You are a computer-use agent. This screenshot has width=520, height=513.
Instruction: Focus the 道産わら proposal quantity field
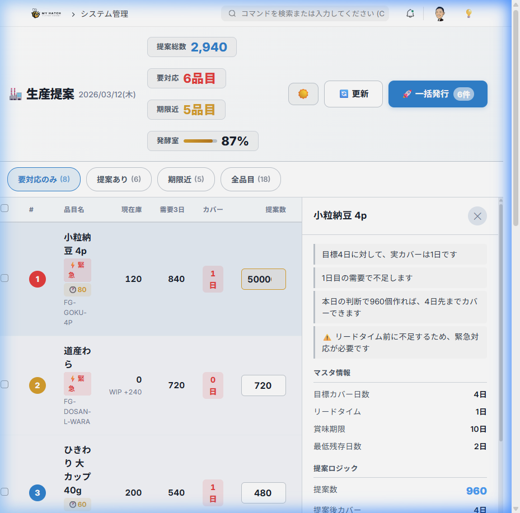(x=263, y=385)
